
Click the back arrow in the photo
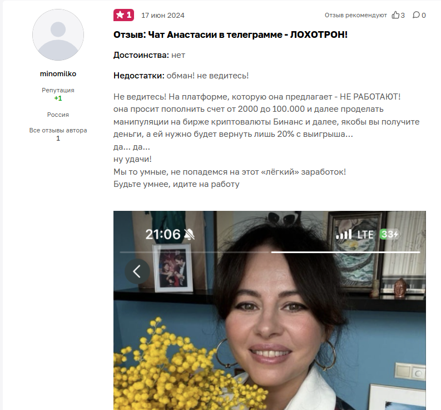tap(137, 271)
